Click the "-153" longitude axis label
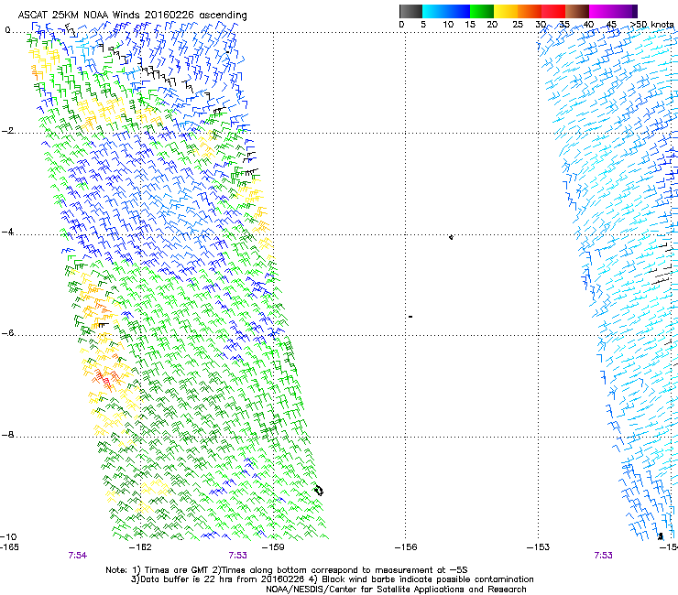 pyautogui.click(x=539, y=547)
